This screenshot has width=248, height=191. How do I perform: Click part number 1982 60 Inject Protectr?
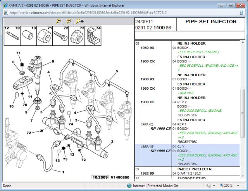click(x=147, y=174)
